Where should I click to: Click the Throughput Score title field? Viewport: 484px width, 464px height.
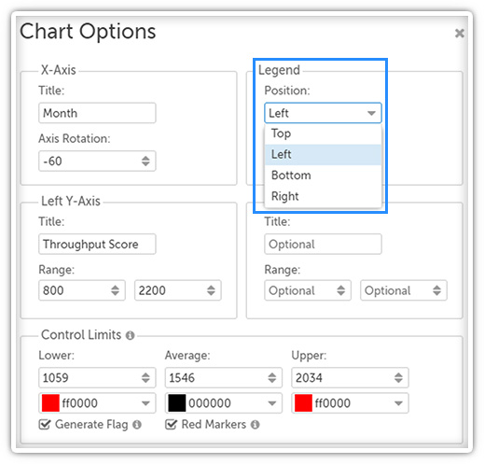pos(97,244)
